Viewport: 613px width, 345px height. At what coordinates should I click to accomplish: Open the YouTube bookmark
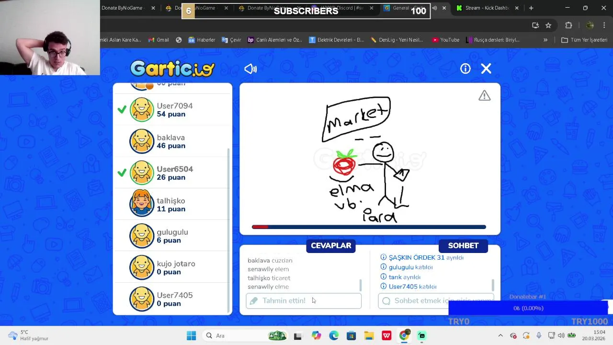click(x=445, y=40)
